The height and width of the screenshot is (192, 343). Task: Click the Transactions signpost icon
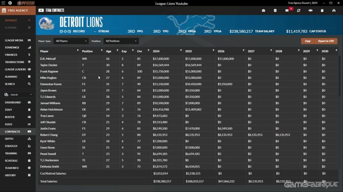(x=29, y=62)
